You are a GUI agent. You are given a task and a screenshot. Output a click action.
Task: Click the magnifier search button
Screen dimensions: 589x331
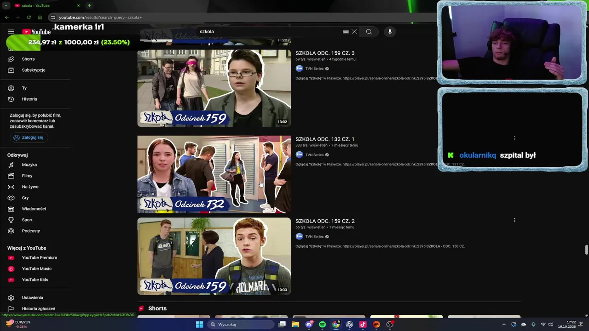point(369,32)
